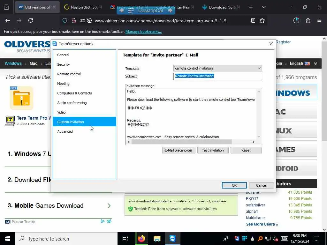Open Firefox from the taskbar

click(x=141, y=239)
